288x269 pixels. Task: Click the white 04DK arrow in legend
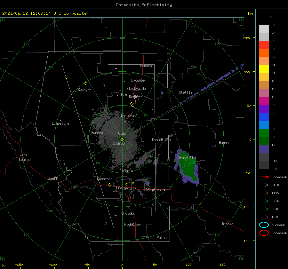tap(264, 185)
